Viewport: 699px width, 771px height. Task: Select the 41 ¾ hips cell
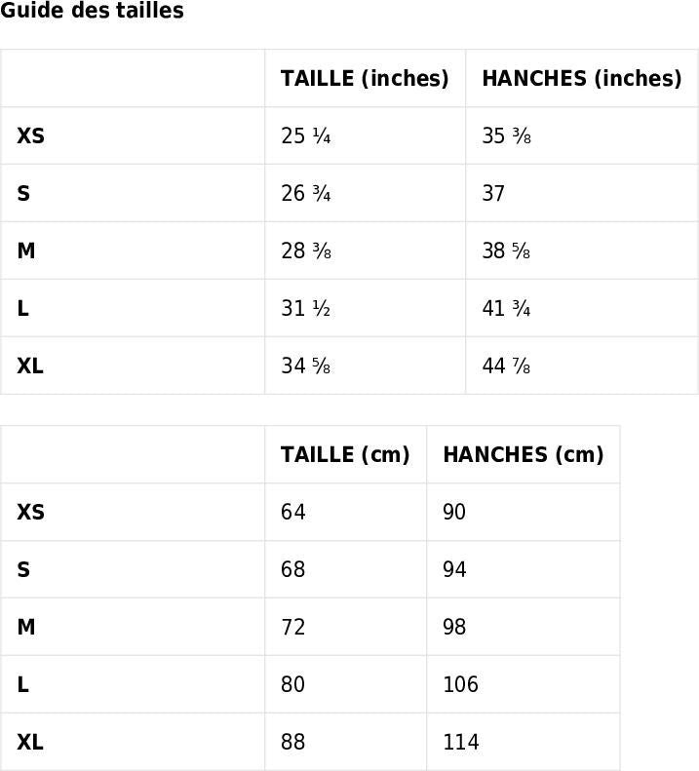[x=507, y=308]
